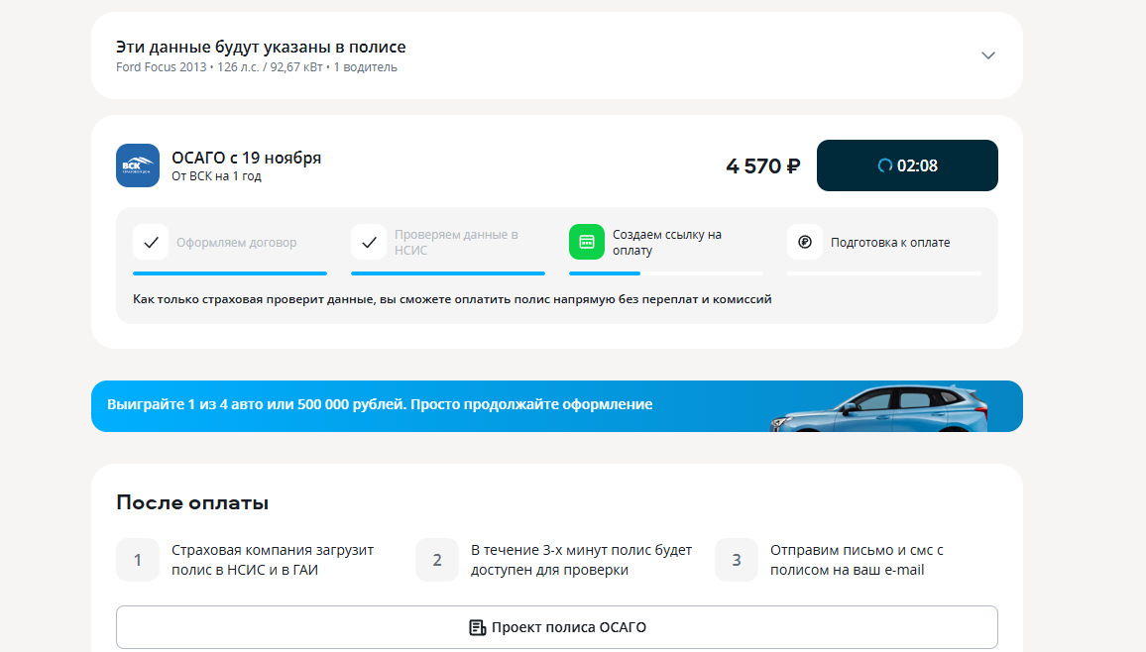The height and width of the screenshot is (652, 1146).
Task: Click the loading spinner icon in the timer button
Action: click(885, 165)
